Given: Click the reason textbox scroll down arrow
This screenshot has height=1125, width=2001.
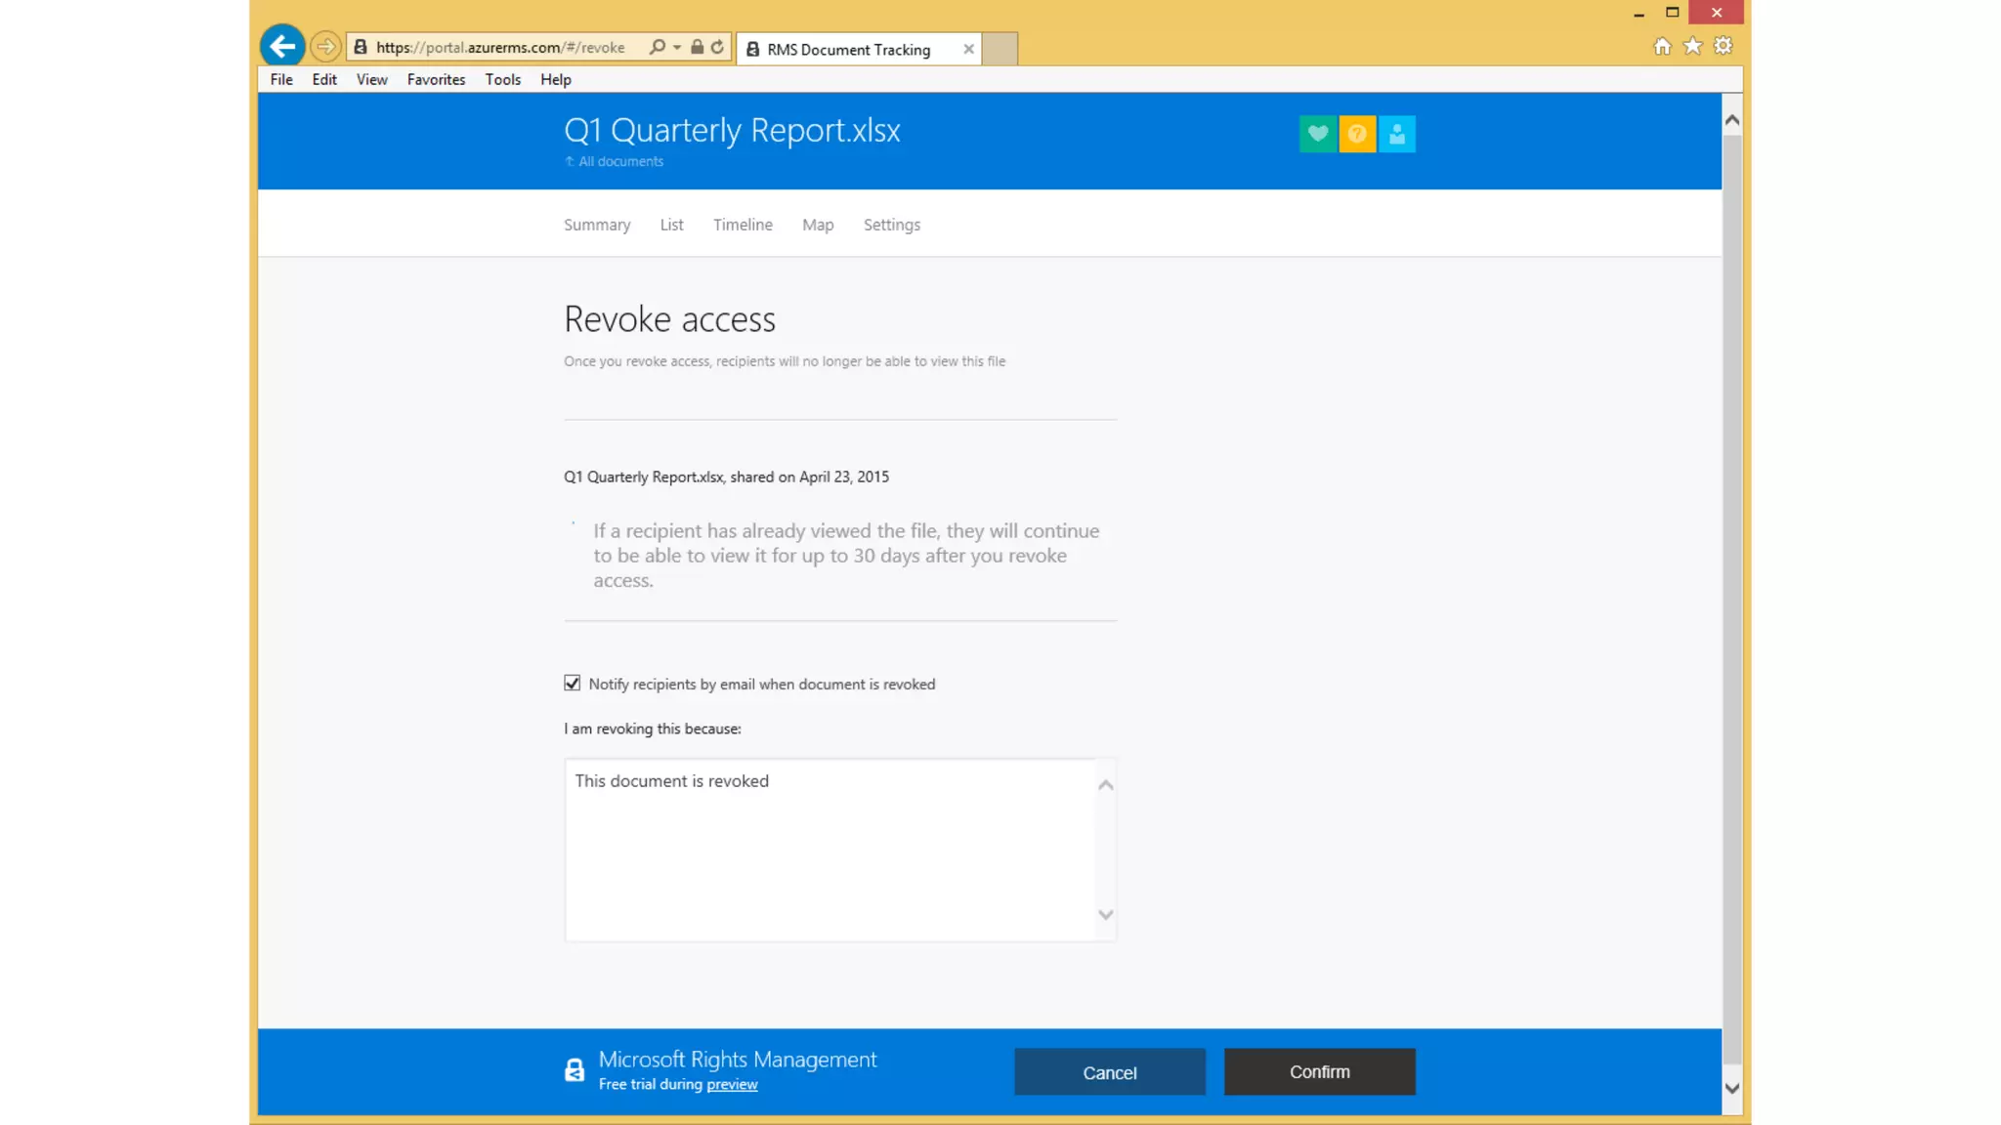Looking at the screenshot, I should coord(1105,915).
